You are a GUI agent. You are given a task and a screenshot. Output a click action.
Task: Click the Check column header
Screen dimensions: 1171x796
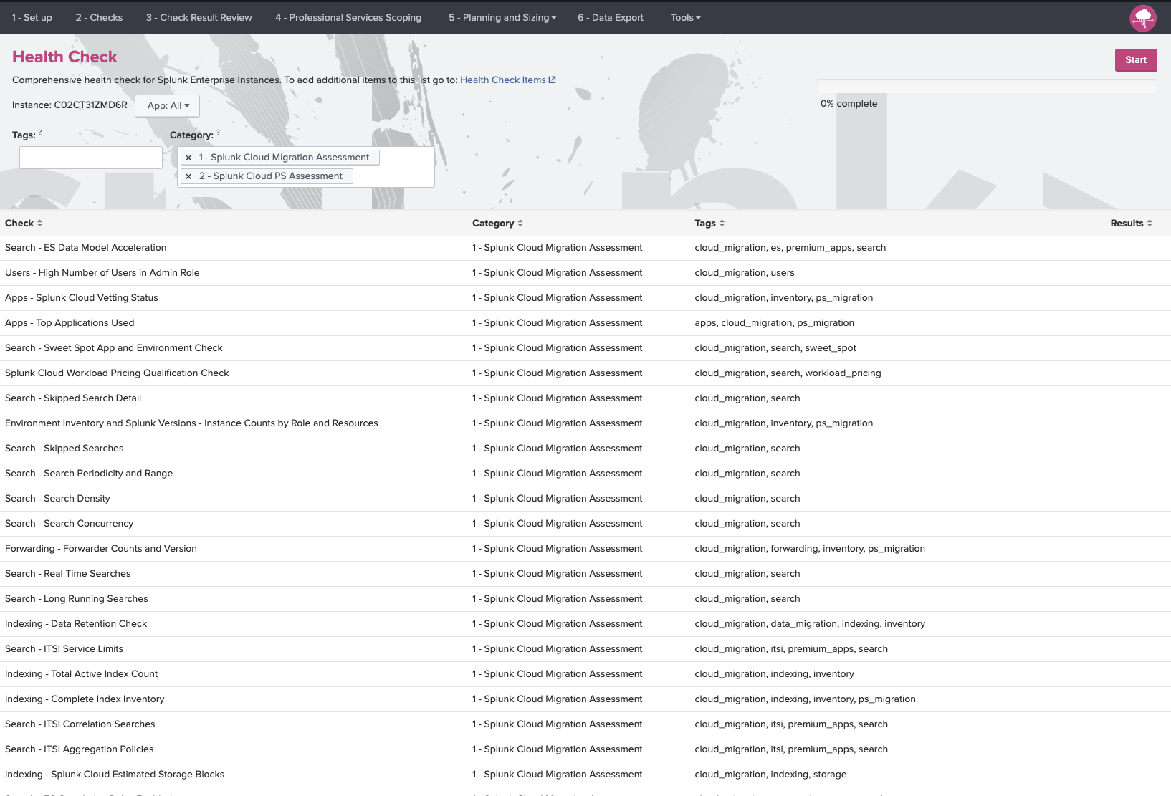point(19,224)
